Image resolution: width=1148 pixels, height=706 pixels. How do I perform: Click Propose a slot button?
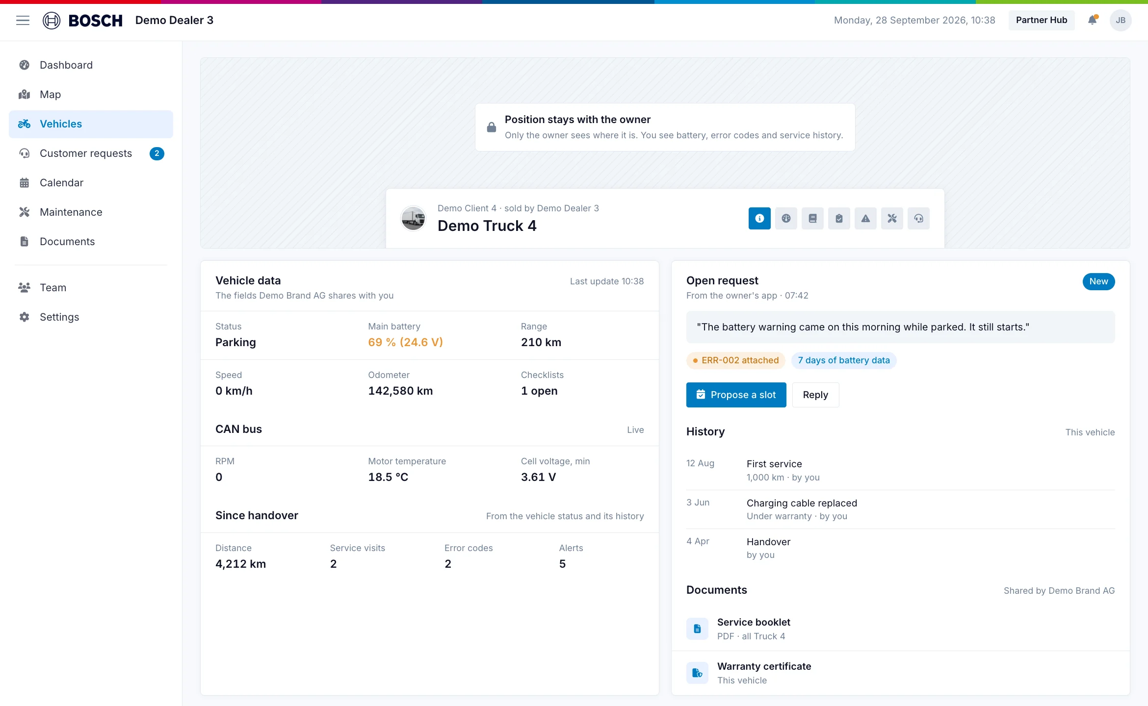pos(736,395)
